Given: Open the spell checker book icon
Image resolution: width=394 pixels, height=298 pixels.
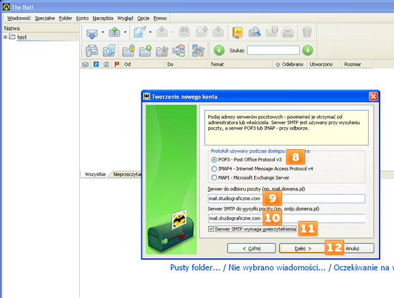Looking at the screenshot, I should coord(238,33).
